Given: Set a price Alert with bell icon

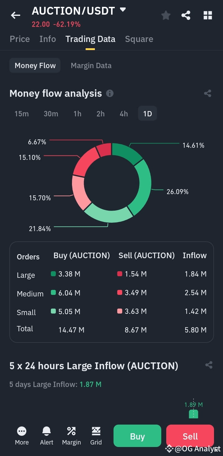Looking at the screenshot, I should tap(47, 431).
